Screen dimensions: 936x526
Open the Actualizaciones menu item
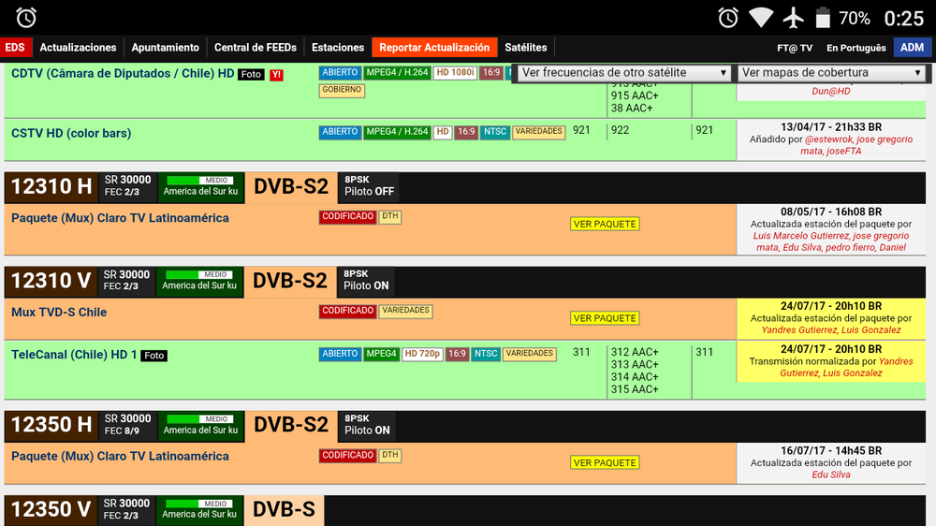point(78,48)
